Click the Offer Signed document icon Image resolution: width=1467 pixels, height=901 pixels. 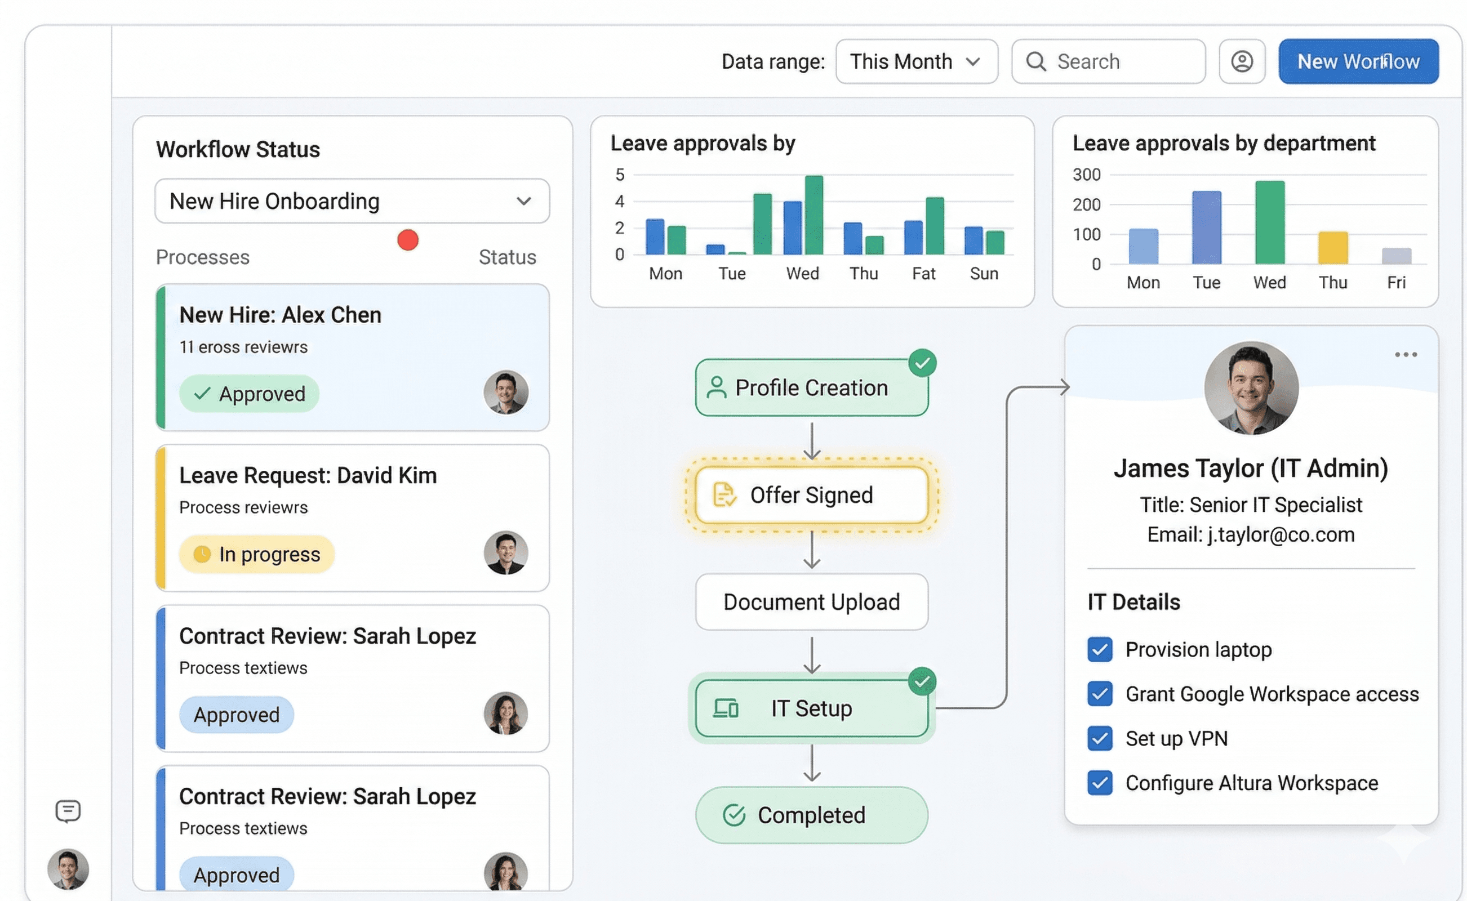[x=724, y=494]
